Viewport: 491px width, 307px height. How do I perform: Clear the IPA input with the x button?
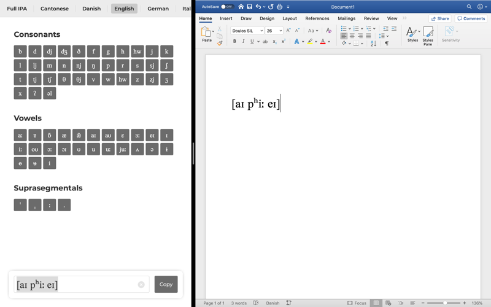click(x=141, y=284)
